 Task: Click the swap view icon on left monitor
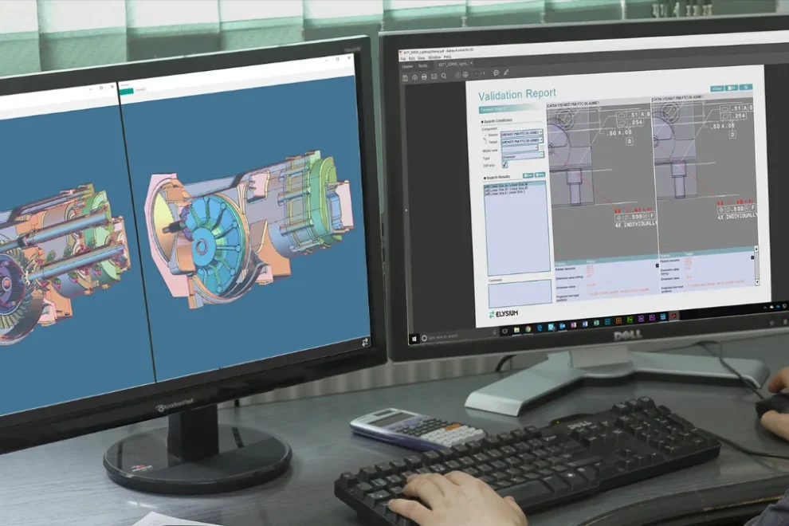point(365,342)
